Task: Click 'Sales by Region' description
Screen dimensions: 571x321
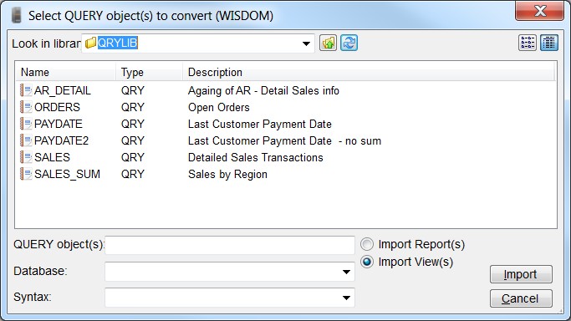Action: point(227,174)
